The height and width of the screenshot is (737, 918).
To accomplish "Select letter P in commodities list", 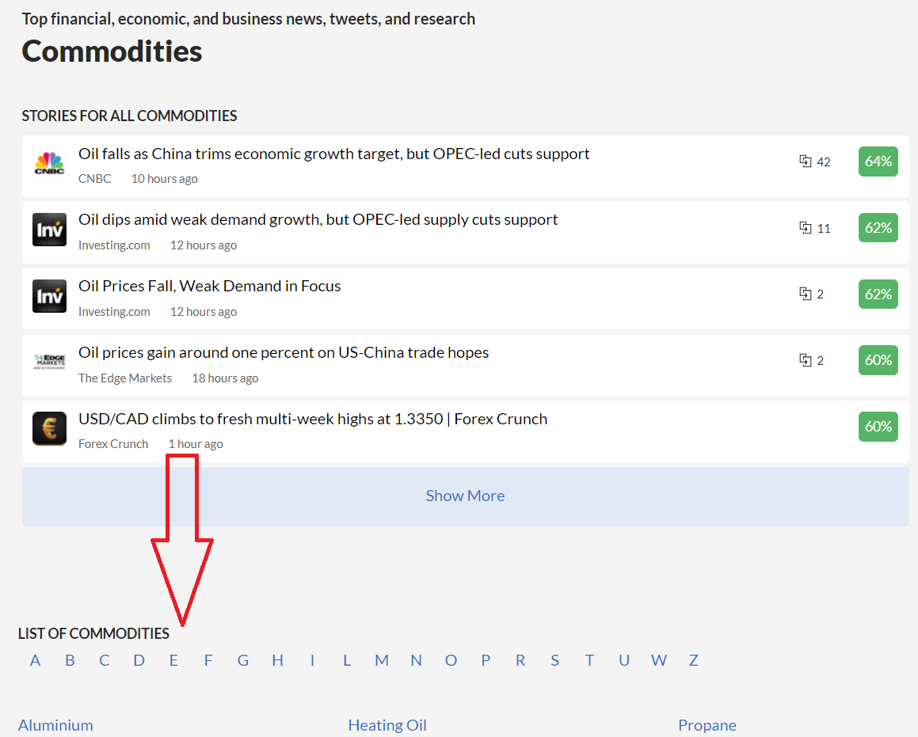I will pos(486,660).
